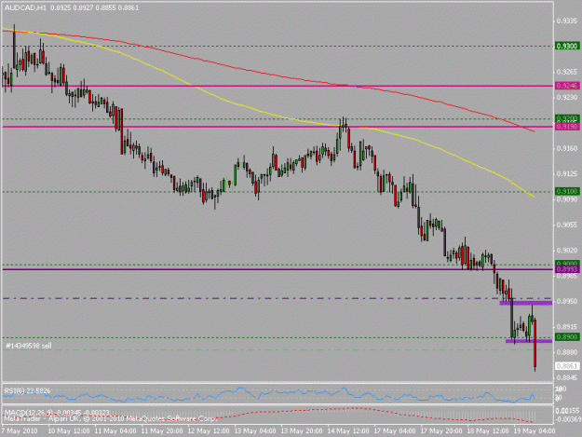Screen dimensions: 582x437
Task: Click the current price label 0.8861
Action: 567,366
